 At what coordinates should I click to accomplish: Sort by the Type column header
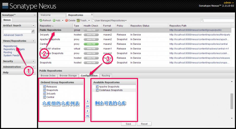(78, 26)
